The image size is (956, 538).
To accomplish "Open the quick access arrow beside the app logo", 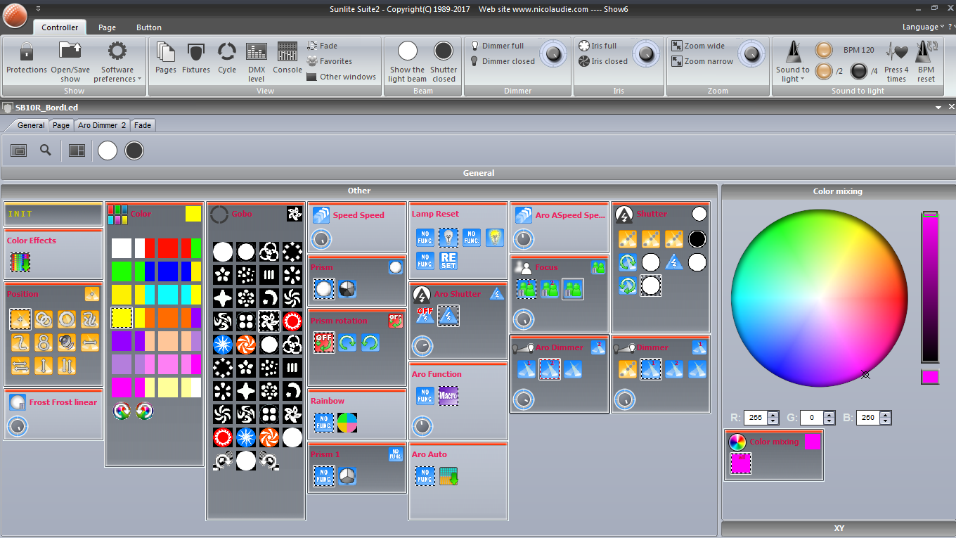I will point(38,8).
